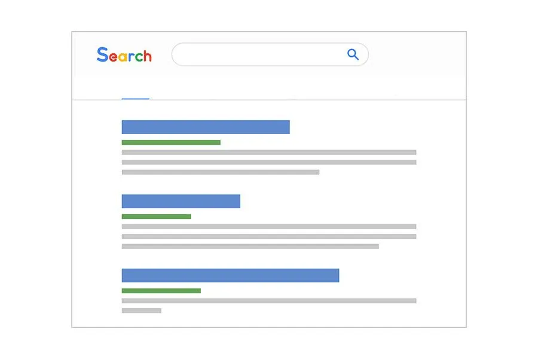Open the third result's blue title
The image size is (538, 359).
[x=230, y=275]
